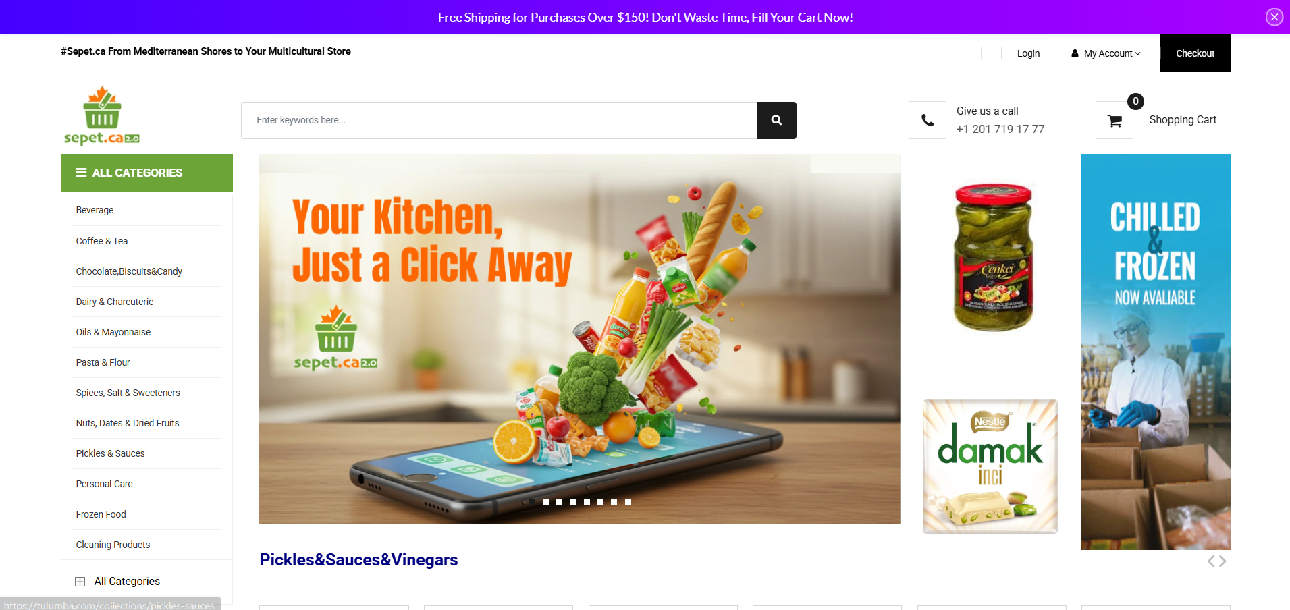Expand All Categories plus icon
The width and height of the screenshot is (1290, 610).
pos(80,582)
